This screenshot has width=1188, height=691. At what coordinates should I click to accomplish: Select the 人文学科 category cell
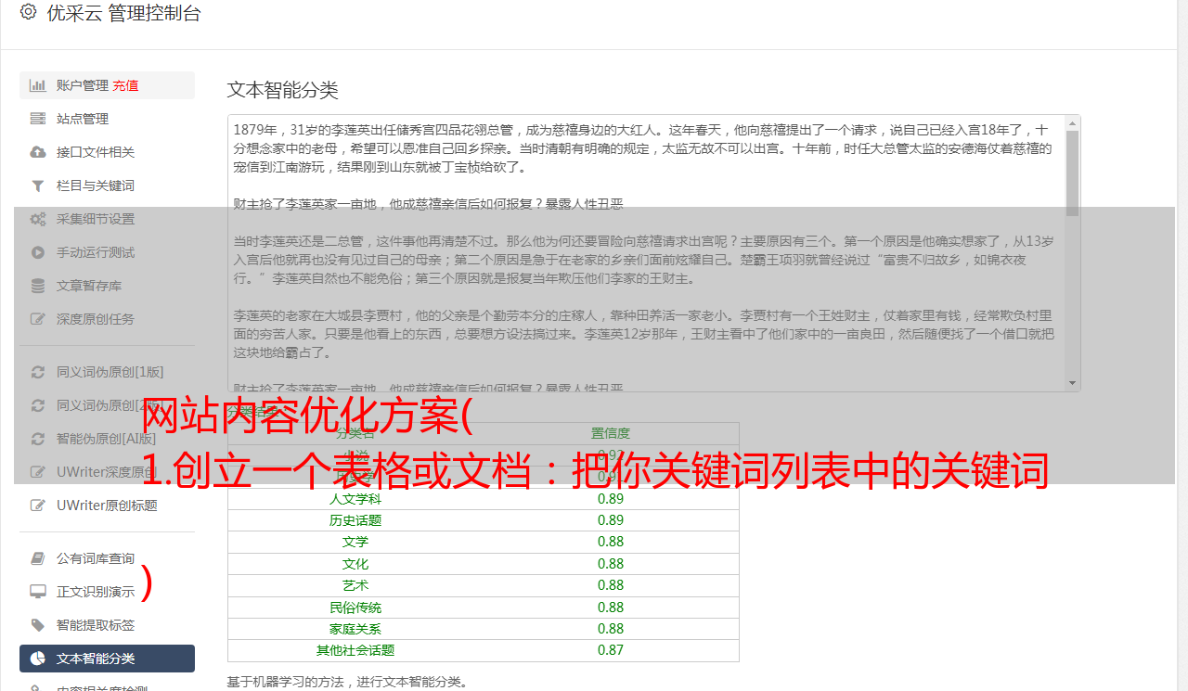355,498
